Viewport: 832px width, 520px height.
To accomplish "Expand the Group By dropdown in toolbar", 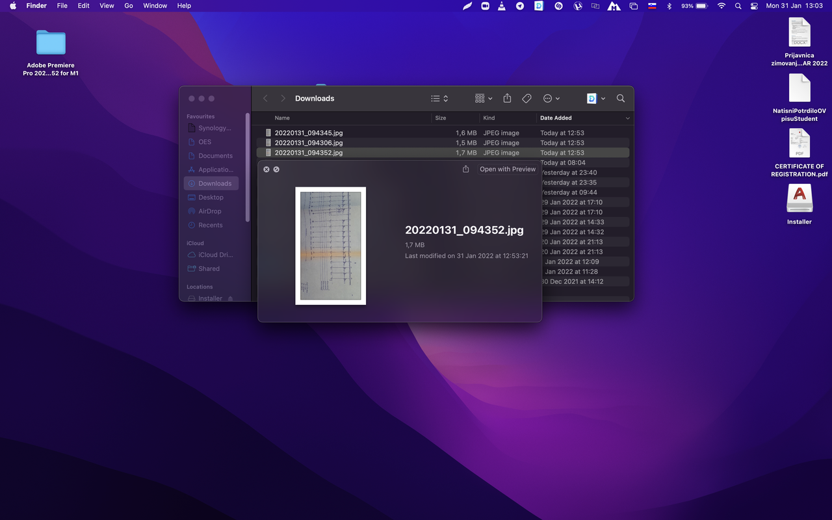I will (484, 98).
